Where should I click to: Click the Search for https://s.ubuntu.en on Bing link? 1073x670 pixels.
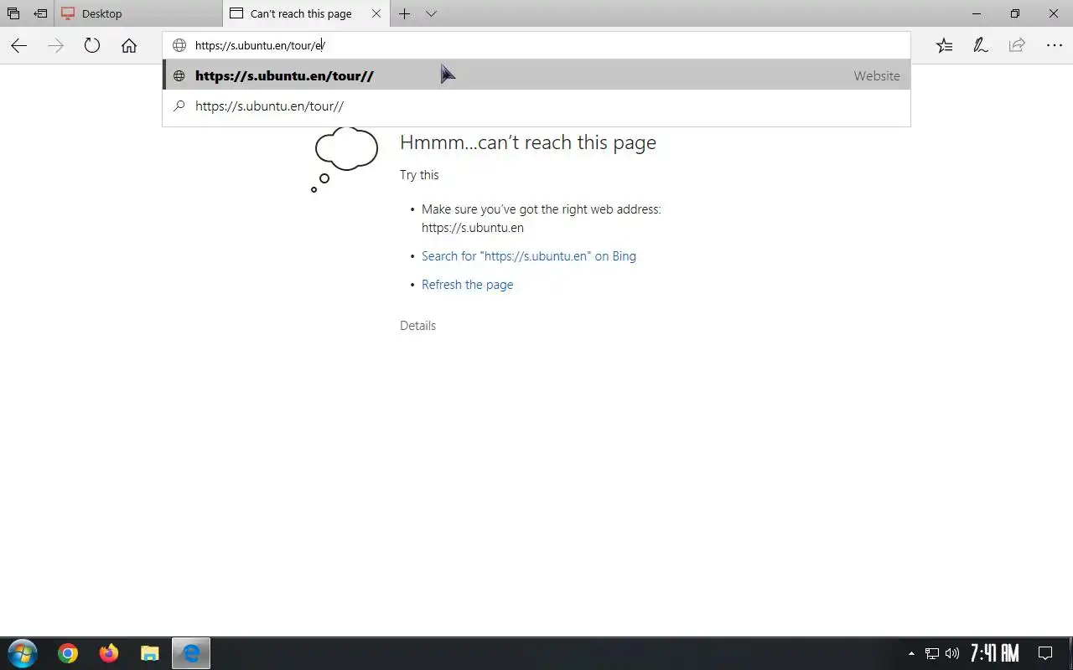click(x=528, y=256)
